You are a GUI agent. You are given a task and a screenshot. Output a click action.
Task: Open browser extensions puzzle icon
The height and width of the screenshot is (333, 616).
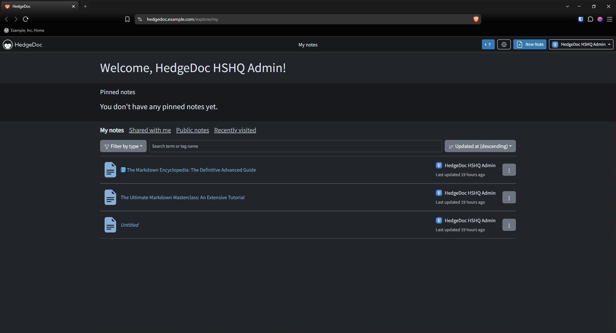pos(590,19)
